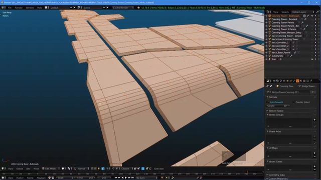Open the Render properties tab

point(274,81)
